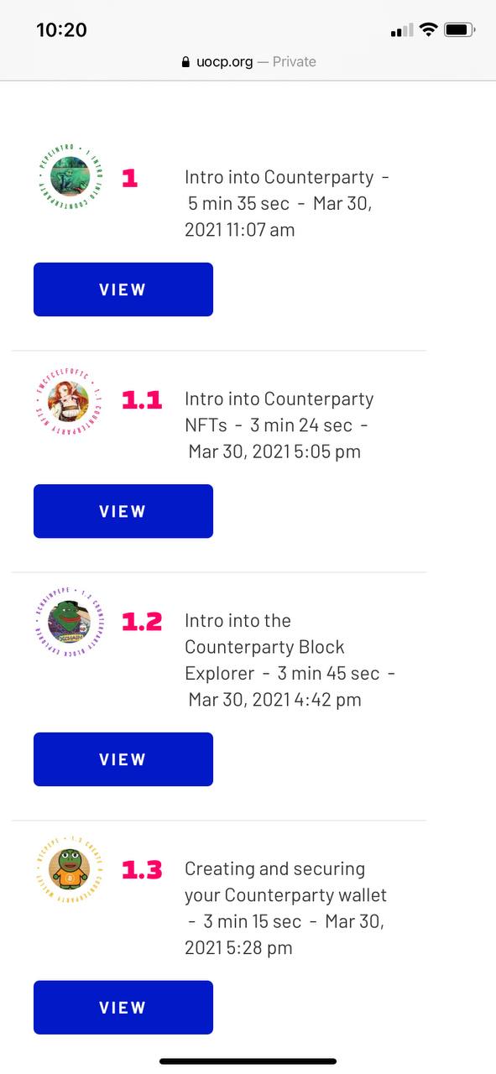The image size is (496, 1074).
Task: Tap the battery indicator icon
Action: pos(460,30)
